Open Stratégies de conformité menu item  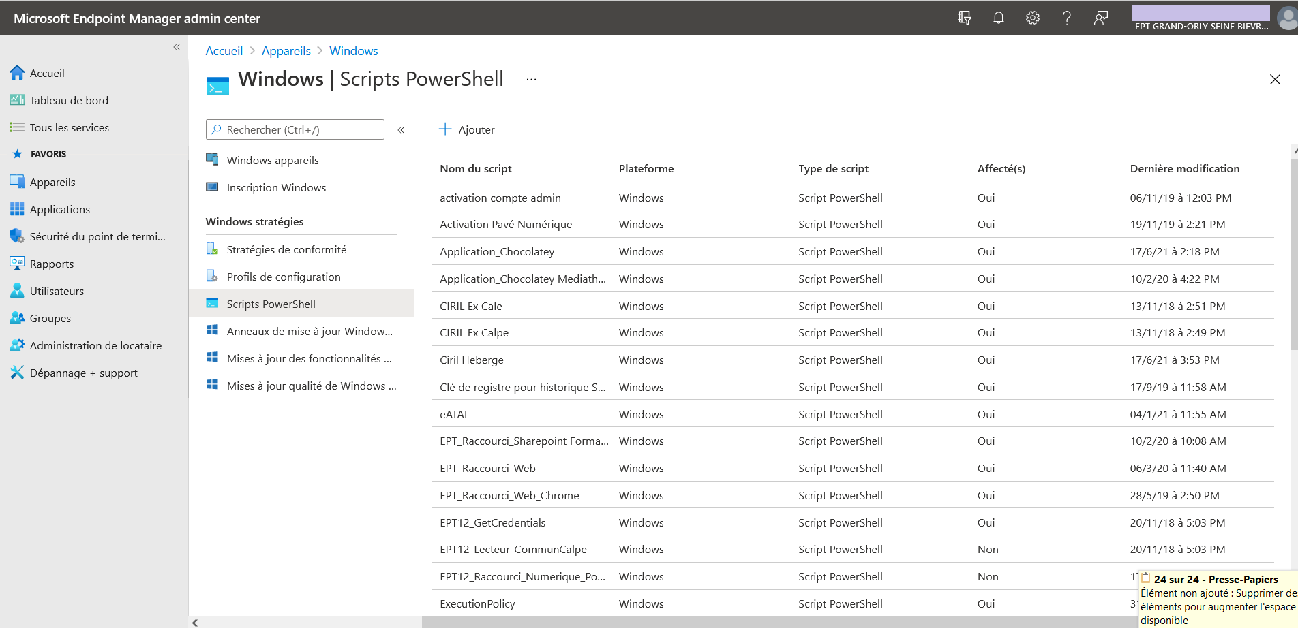[x=286, y=249]
